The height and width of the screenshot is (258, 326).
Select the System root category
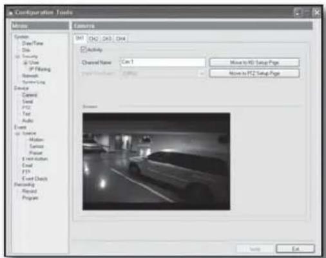[x=21, y=37]
